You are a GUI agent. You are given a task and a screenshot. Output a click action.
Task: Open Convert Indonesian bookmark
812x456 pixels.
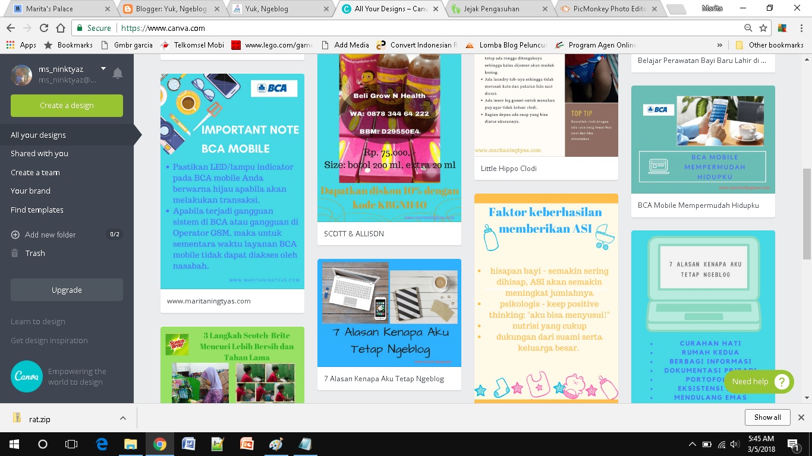[418, 45]
